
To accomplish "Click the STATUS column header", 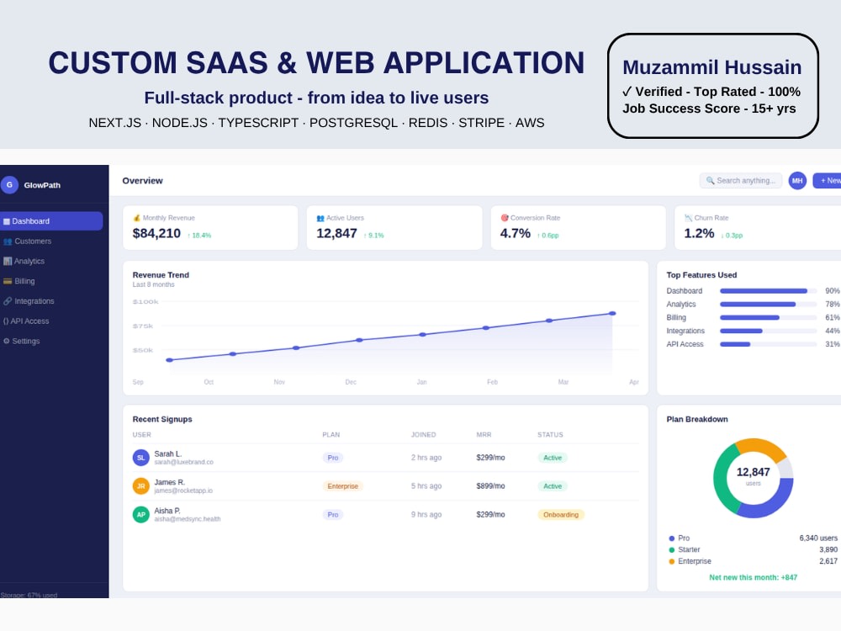I will coord(550,435).
